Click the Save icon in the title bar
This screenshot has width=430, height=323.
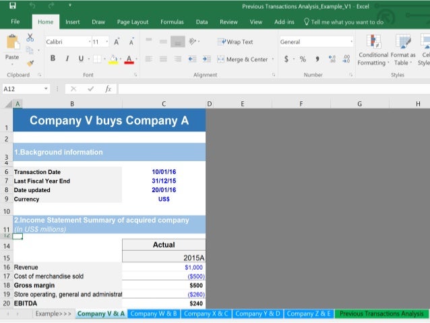13,7
